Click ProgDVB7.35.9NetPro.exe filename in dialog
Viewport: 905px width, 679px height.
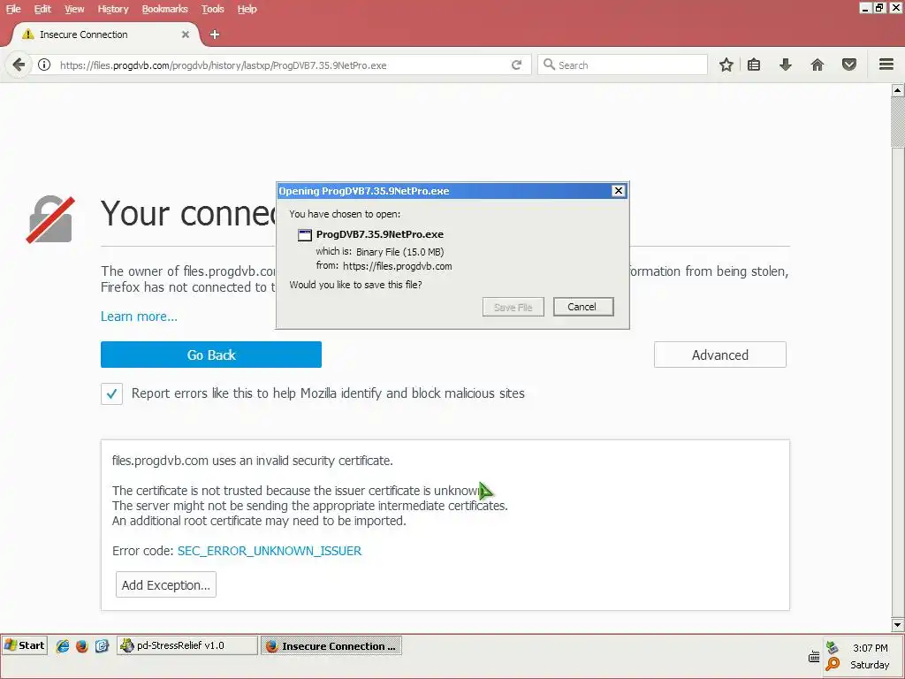[380, 234]
